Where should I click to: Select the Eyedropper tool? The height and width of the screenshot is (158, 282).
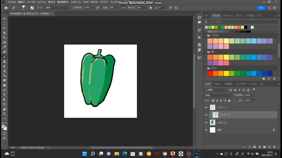click(x=4, y=47)
